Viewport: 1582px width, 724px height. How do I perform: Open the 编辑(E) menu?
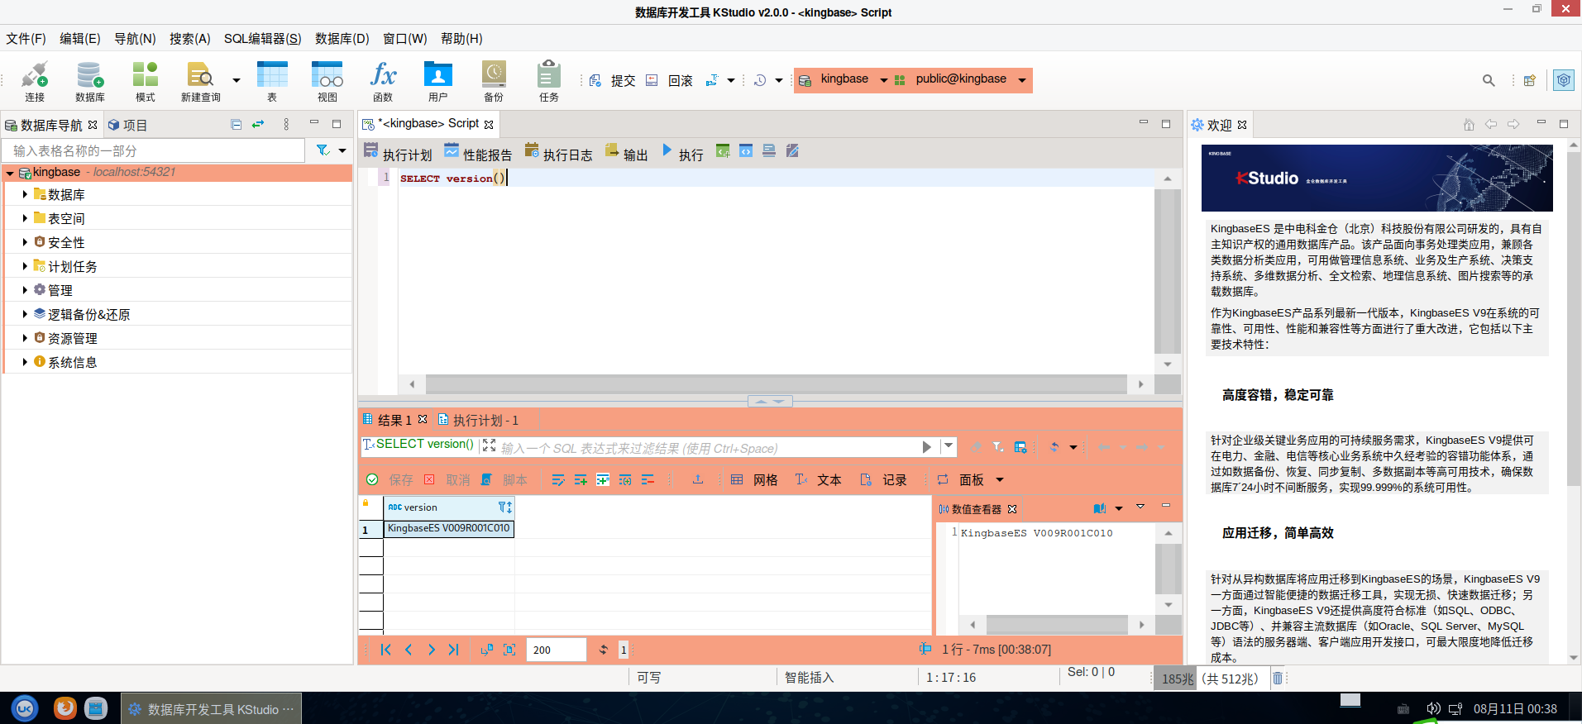tap(79, 39)
